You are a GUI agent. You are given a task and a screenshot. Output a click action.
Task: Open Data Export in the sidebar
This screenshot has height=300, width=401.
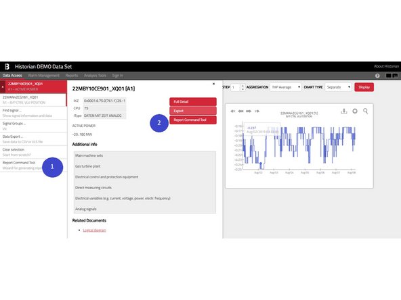click(x=33, y=139)
